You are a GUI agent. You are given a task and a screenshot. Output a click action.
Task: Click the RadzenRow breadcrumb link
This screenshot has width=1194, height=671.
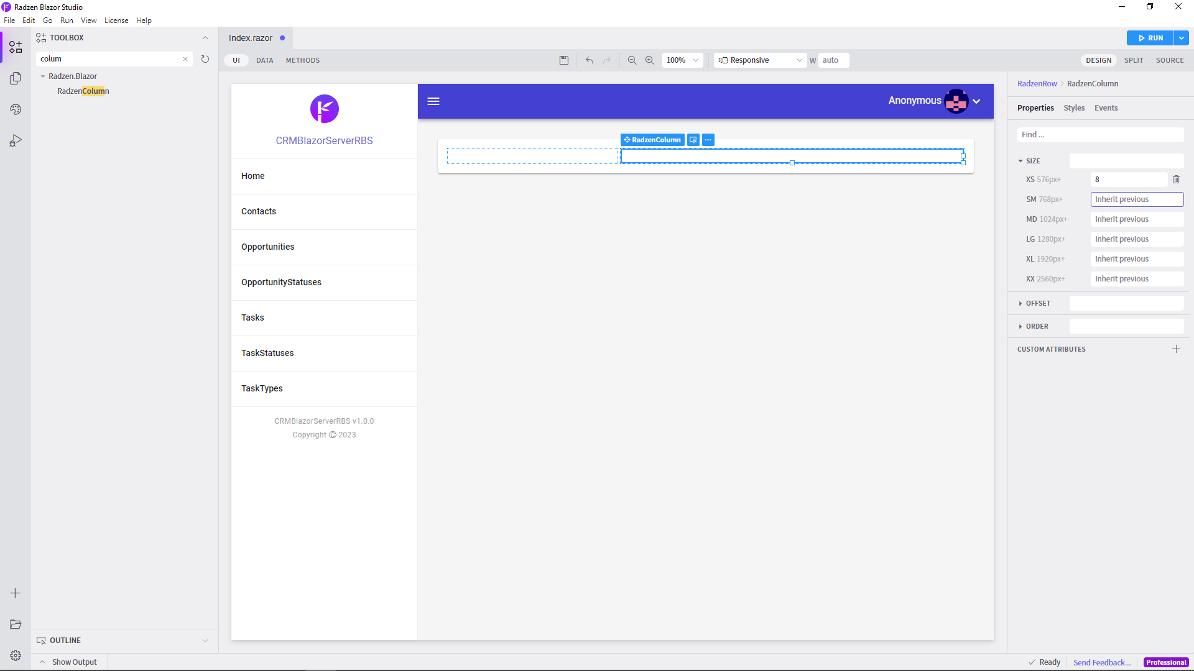pyautogui.click(x=1037, y=84)
